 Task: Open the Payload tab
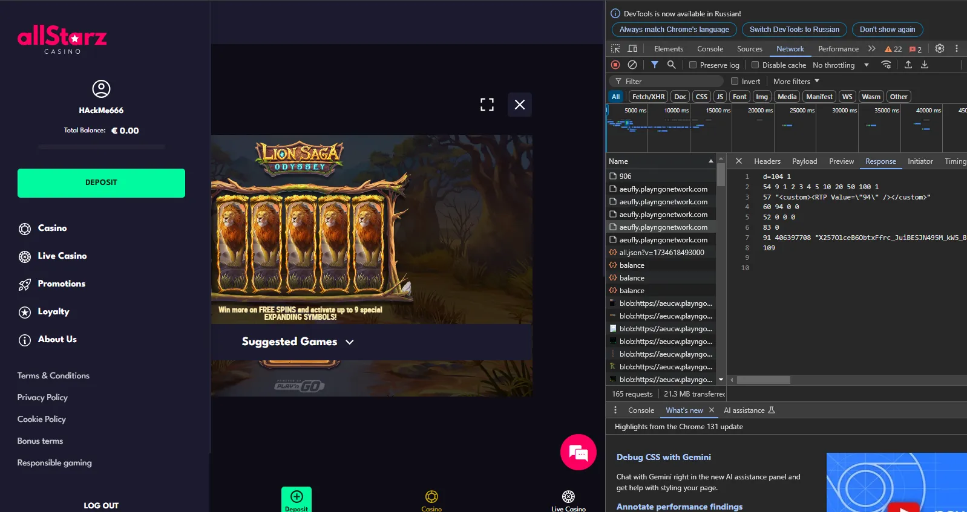(804, 161)
